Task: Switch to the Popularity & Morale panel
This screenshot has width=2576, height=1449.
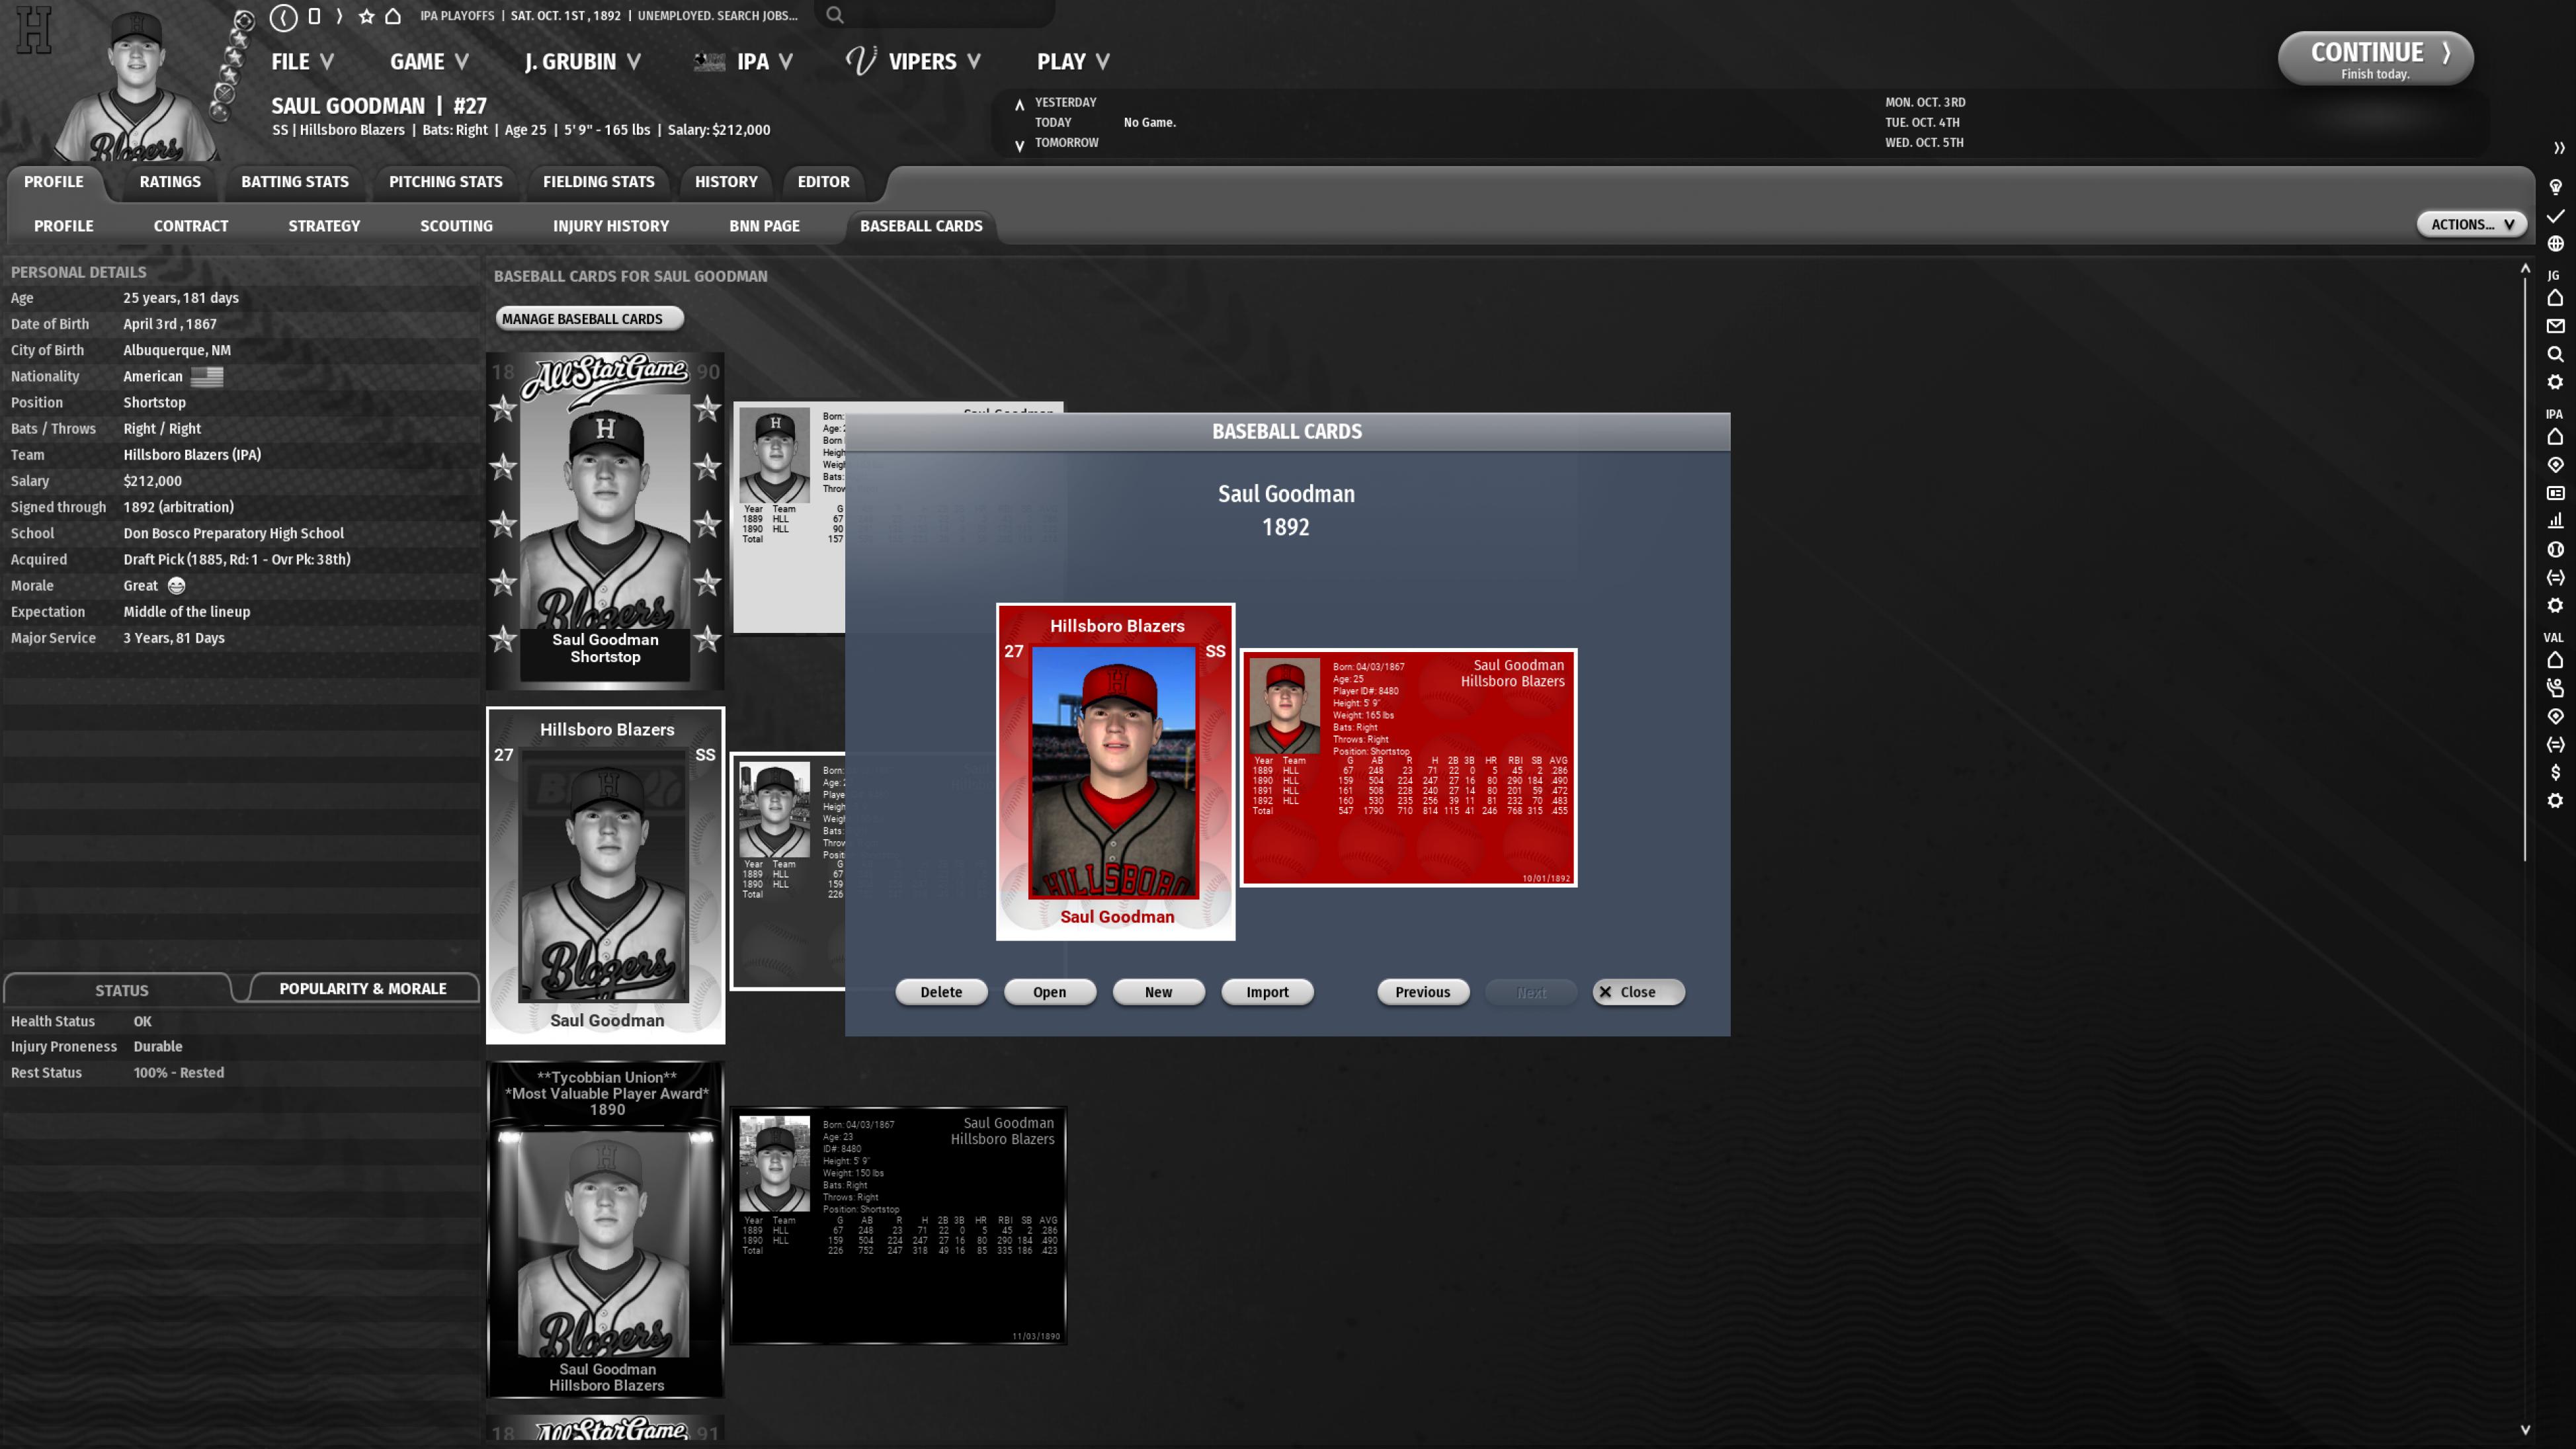Action: [x=363, y=988]
